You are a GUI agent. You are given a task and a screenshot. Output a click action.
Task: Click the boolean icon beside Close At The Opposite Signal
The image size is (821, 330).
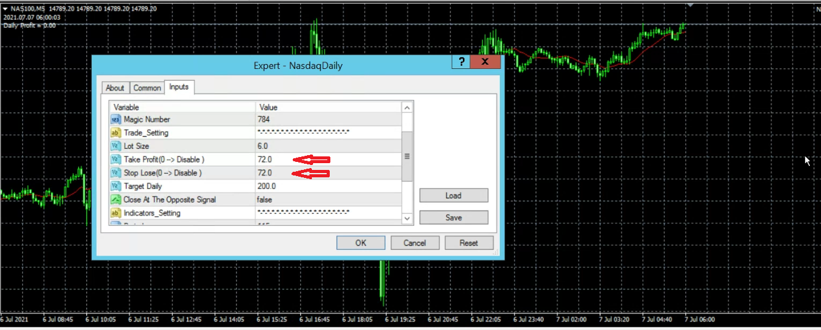[x=115, y=199]
